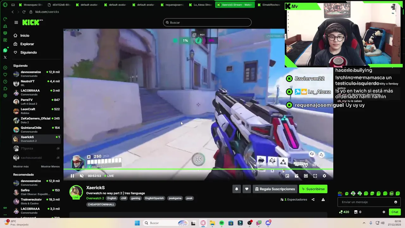Switch to d0b152e8-68c tab

click(59, 5)
